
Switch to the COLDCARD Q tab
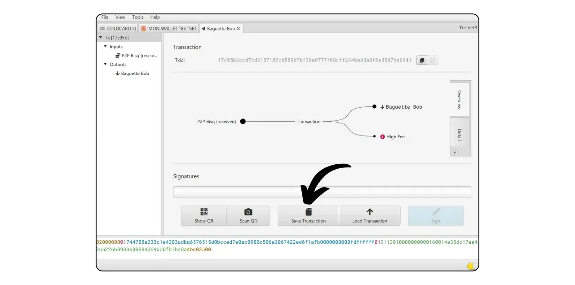(x=118, y=29)
